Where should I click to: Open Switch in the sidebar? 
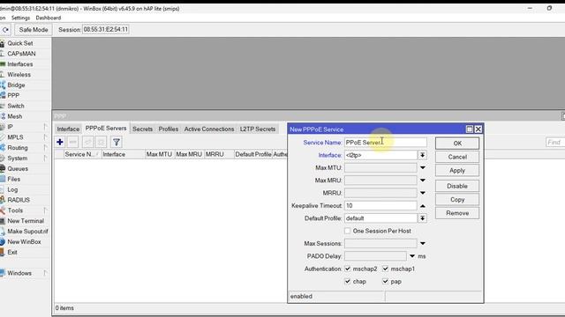(16, 106)
